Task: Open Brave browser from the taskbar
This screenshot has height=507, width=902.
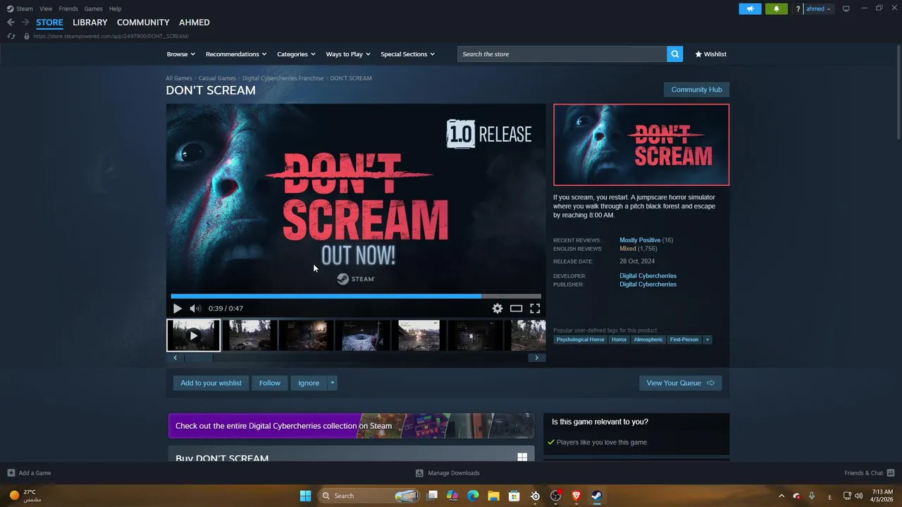Action: 576,496
